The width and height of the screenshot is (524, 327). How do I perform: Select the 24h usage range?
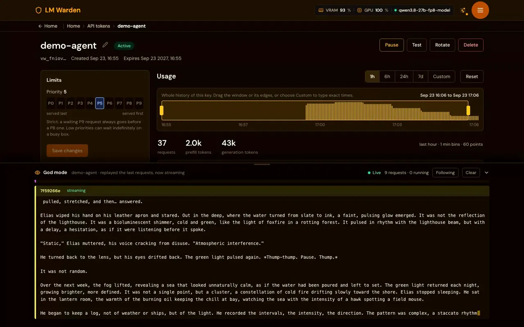pyautogui.click(x=404, y=76)
